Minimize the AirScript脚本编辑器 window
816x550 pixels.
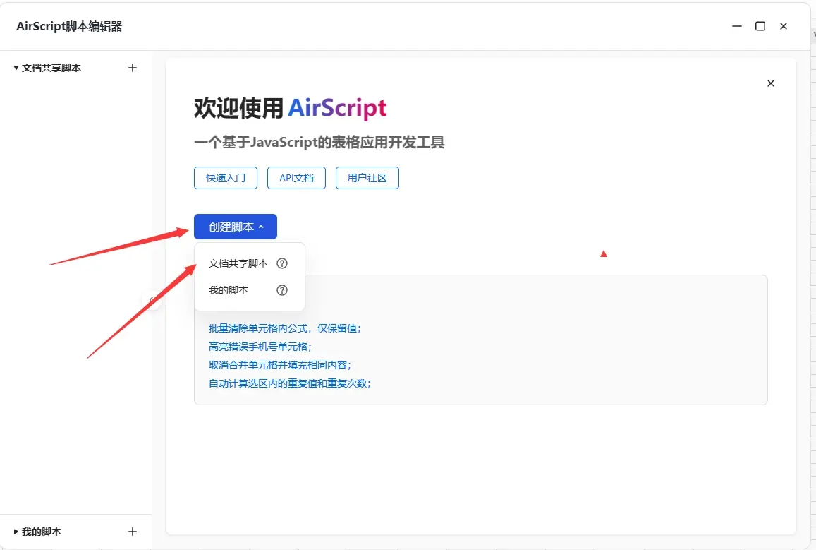coord(737,26)
